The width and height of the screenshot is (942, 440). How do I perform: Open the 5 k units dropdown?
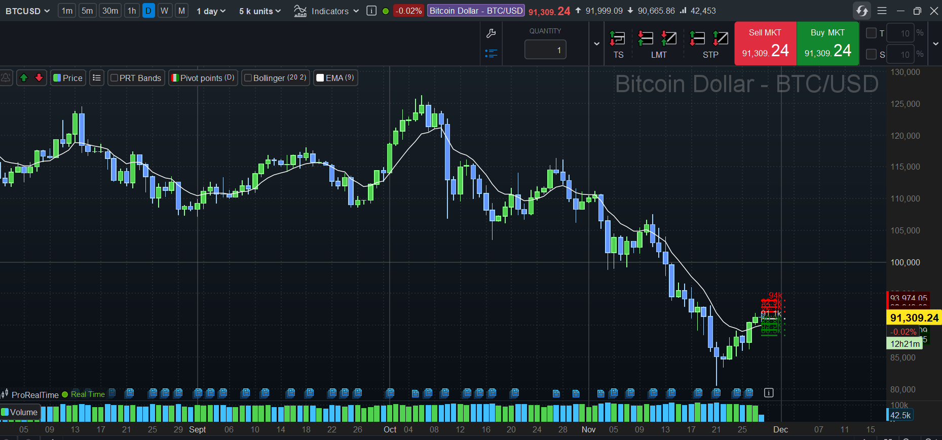pyautogui.click(x=259, y=11)
